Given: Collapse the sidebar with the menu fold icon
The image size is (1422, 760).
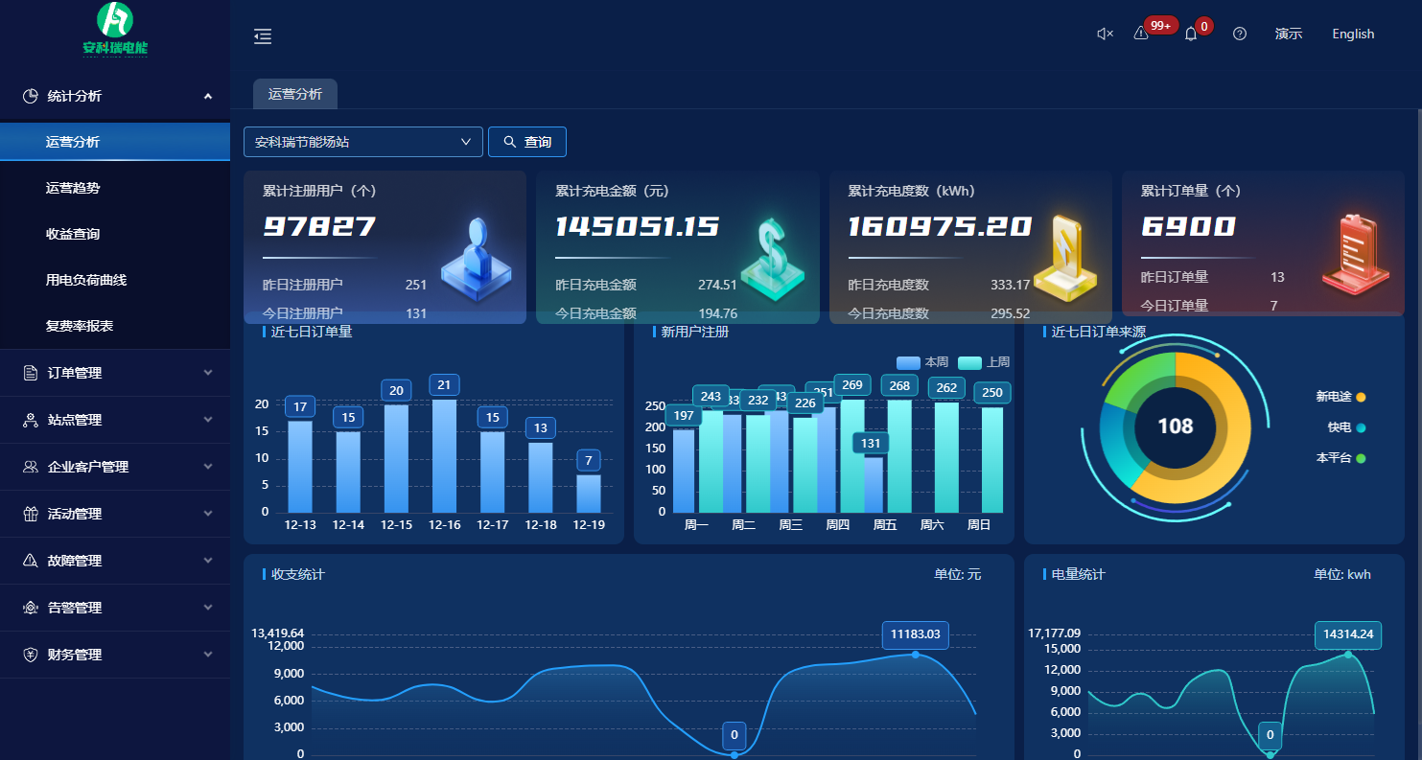Looking at the screenshot, I should pyautogui.click(x=263, y=36).
